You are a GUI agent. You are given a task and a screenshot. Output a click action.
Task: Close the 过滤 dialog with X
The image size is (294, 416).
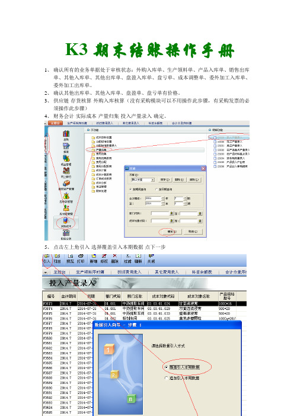coord(203,169)
